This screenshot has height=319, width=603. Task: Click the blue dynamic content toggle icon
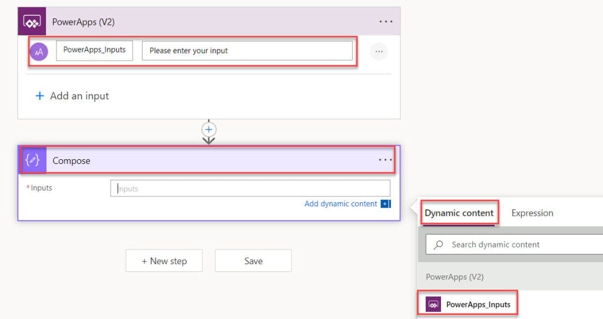386,204
